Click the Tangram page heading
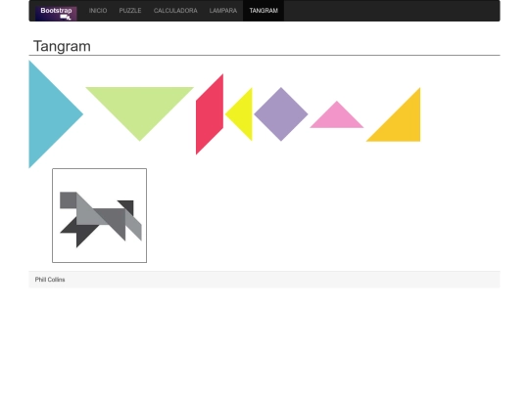 (x=62, y=46)
